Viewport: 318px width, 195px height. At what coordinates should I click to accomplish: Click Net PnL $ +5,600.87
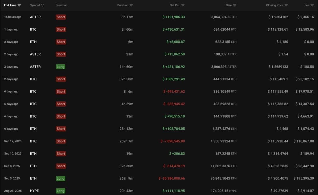tap(176, 42)
